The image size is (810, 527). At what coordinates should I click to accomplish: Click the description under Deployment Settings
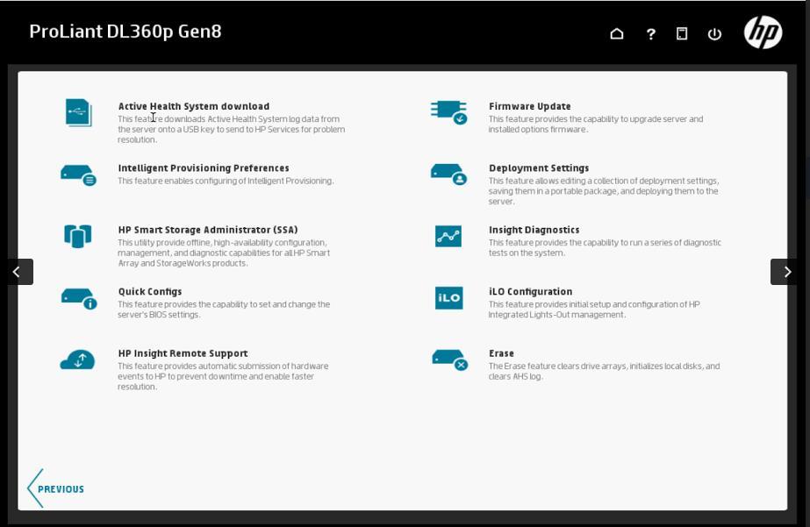click(x=604, y=191)
